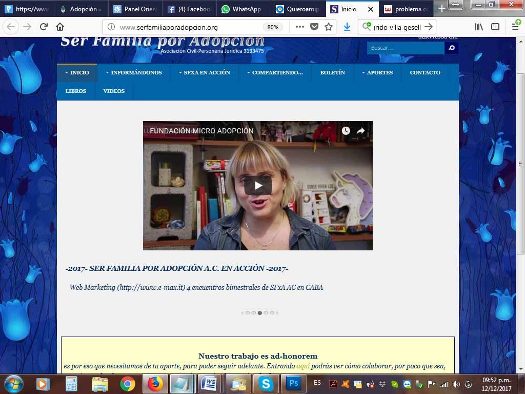Open Windows Media Player on the taskbar
Viewport: 525px width, 394px height.
click(43, 384)
